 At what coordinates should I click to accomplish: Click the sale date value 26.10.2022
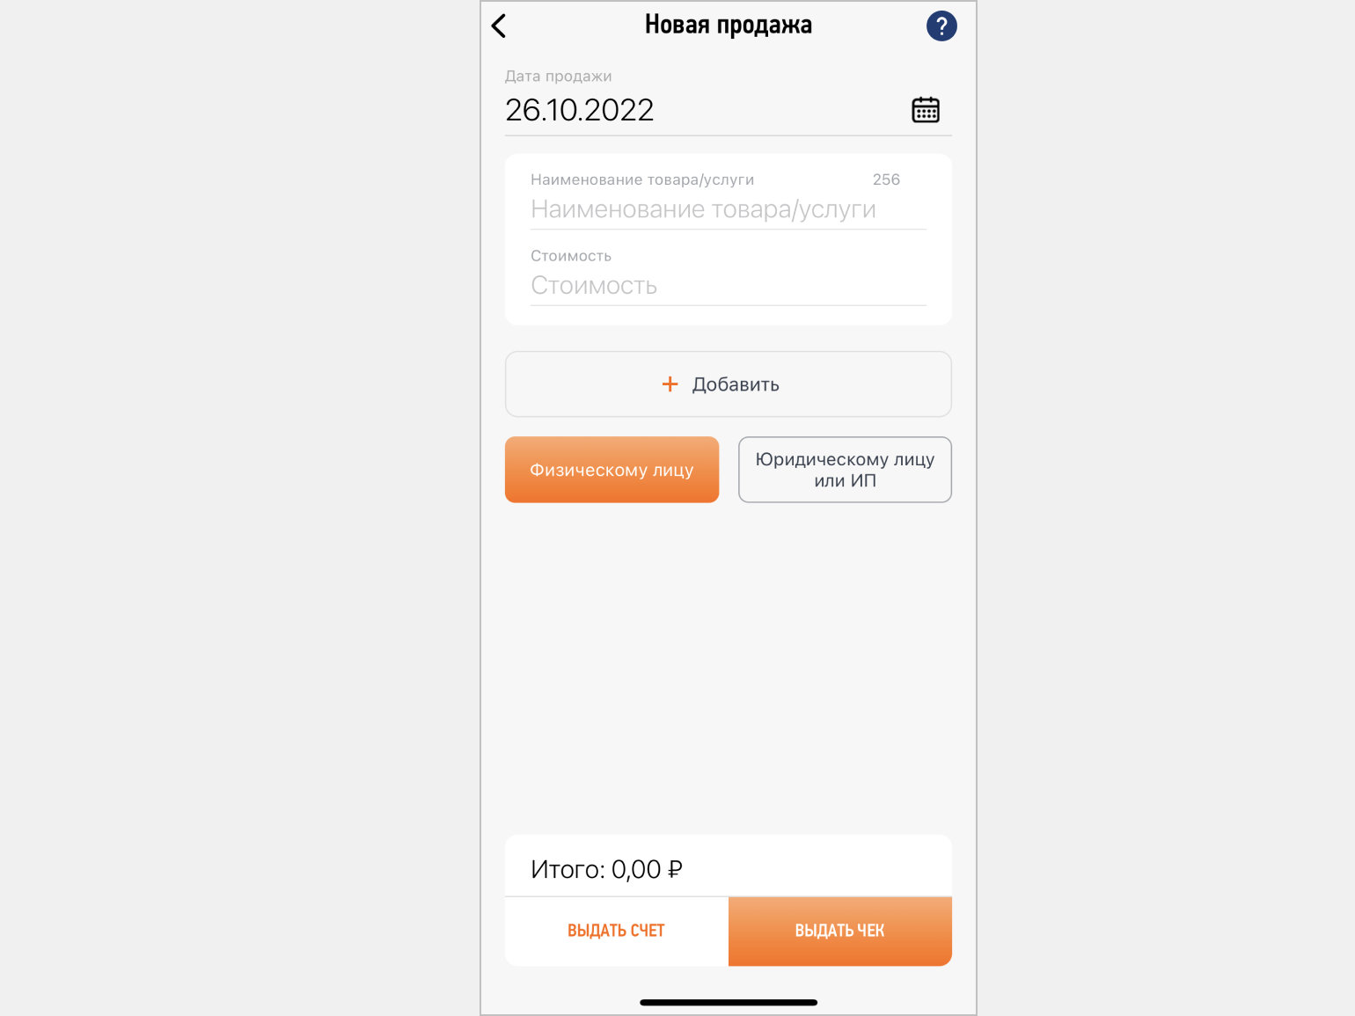pos(580,110)
